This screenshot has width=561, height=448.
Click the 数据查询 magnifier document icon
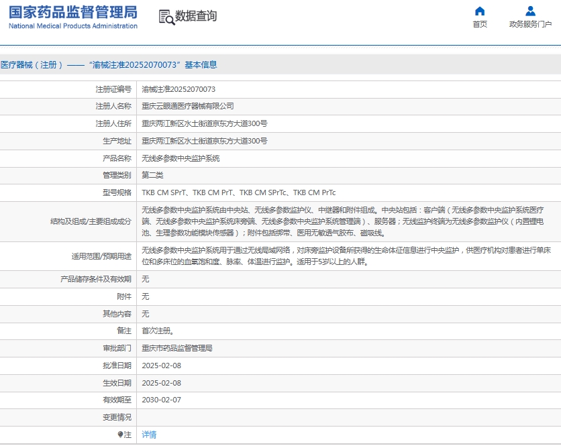point(166,17)
